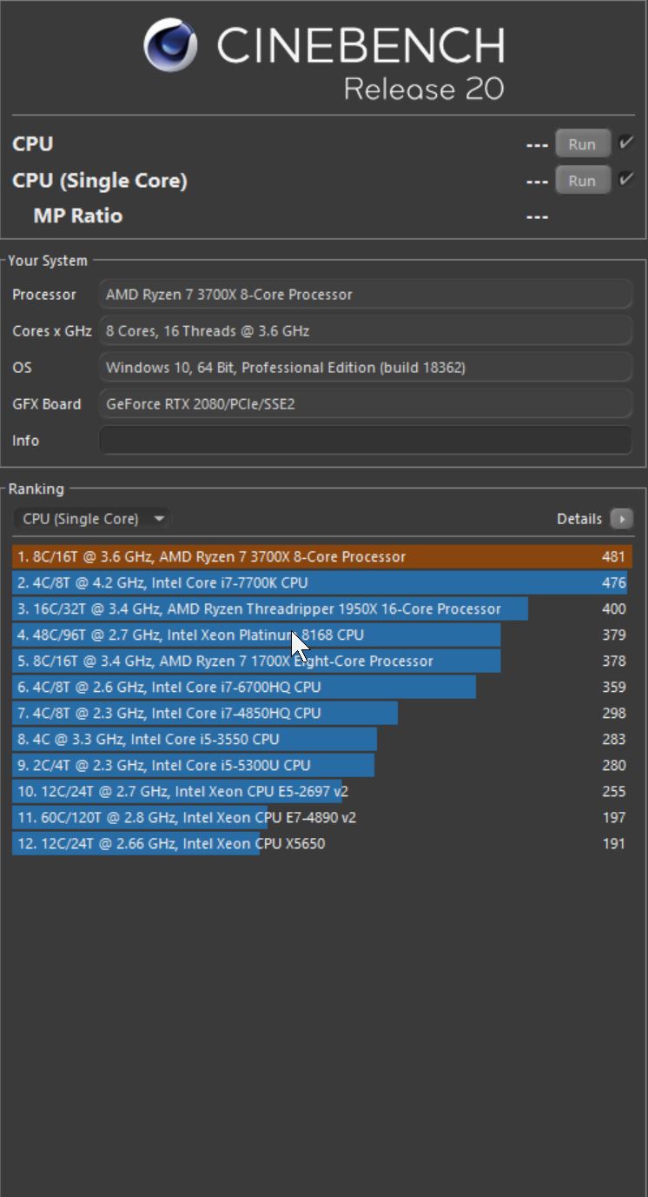
Task: Select ranking row 8 Core i5-3550
Action: tap(322, 739)
